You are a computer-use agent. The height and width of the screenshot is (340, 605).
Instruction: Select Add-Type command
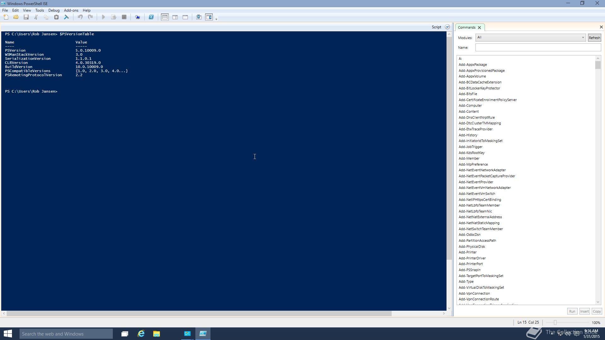pos(466,281)
